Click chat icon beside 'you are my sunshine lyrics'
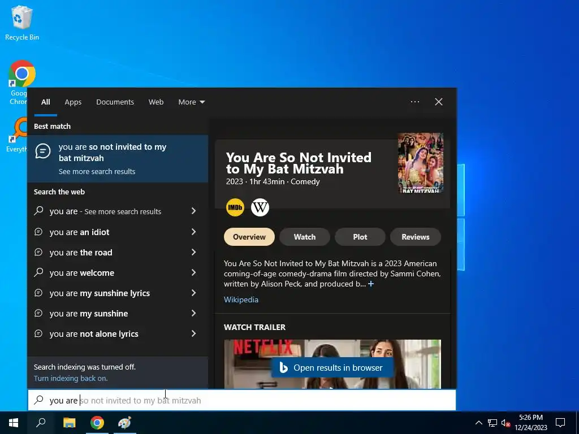Viewport: 579px width, 434px height. click(x=38, y=293)
